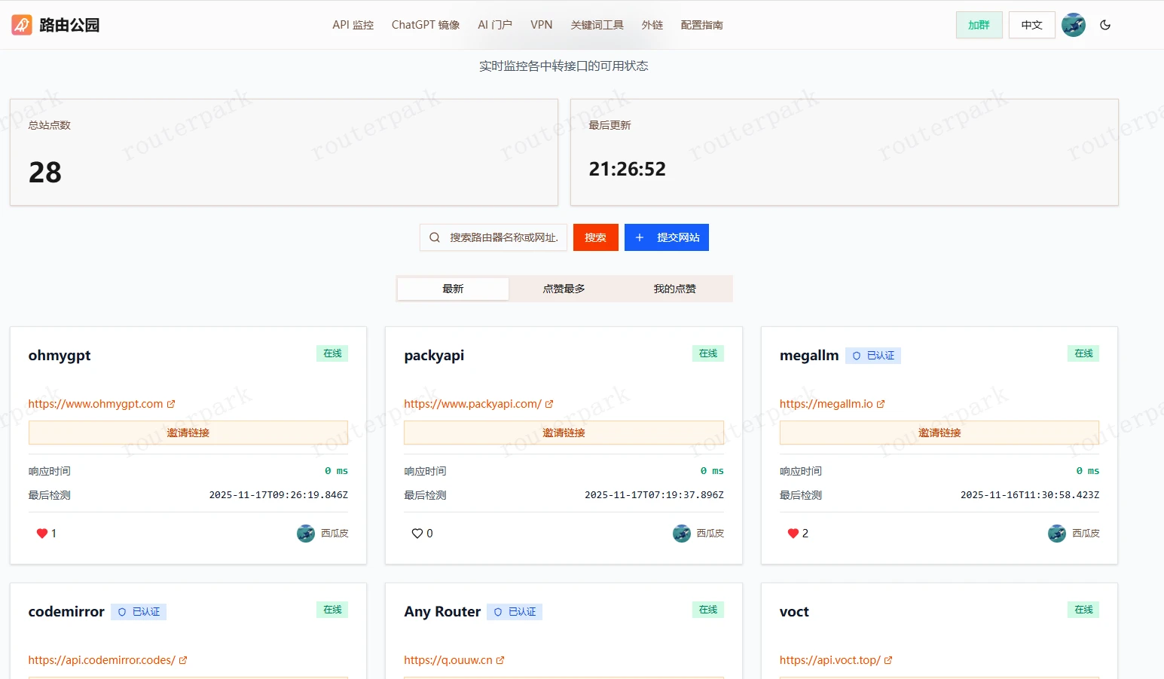Click the orange 搜索 search button
Screen dimensions: 1164x679
pyautogui.click(x=595, y=237)
